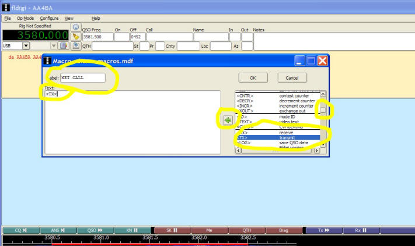The width and height of the screenshot is (415, 246).
Task: Click the St state field
Action: tap(144, 46)
